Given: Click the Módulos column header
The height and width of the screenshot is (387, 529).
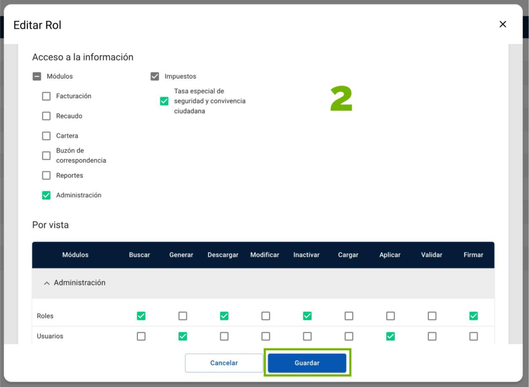Looking at the screenshot, I should coord(75,255).
